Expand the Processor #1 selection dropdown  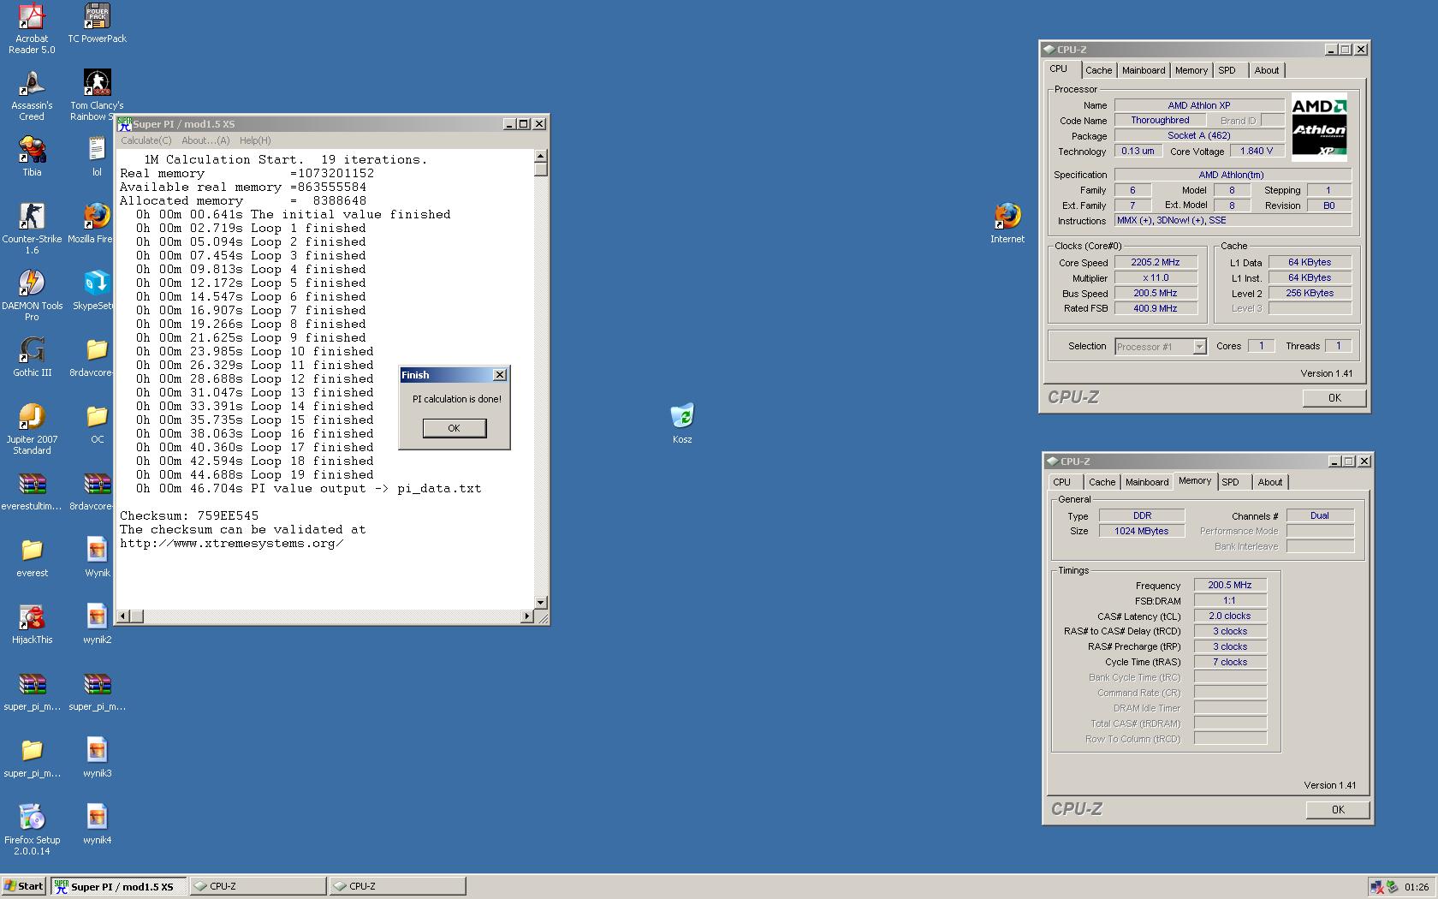coord(1199,347)
